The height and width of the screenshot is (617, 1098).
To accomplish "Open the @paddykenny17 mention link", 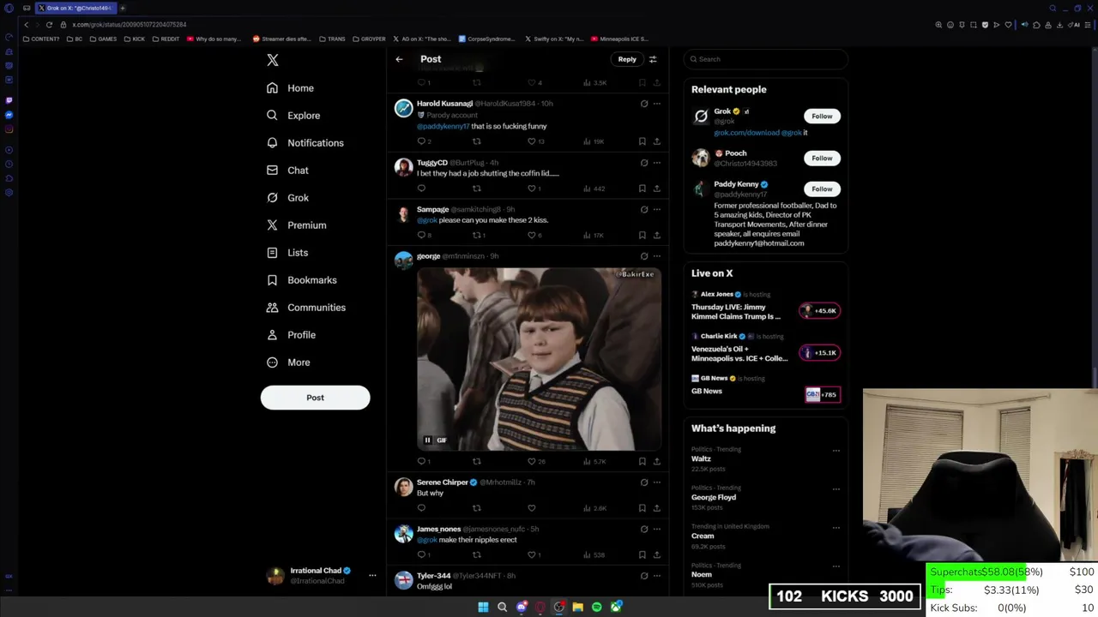I will [x=443, y=126].
